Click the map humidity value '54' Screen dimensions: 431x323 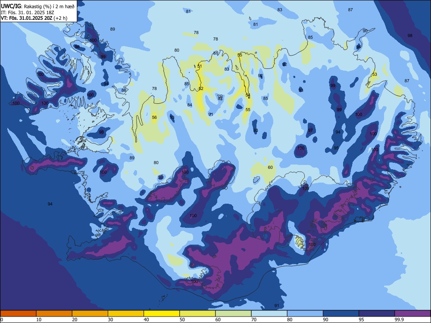tap(248, 95)
